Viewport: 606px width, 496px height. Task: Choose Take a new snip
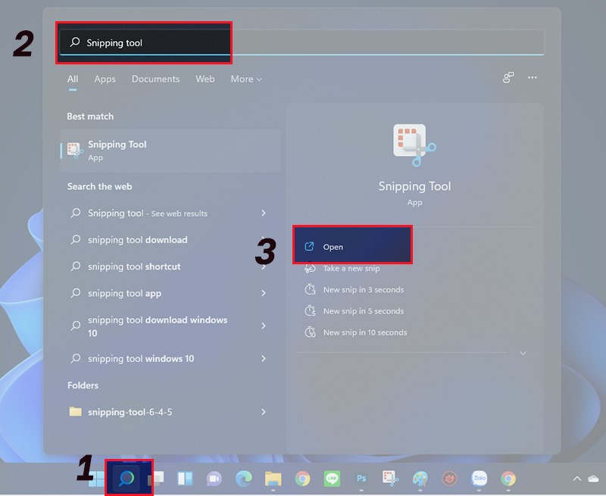351,269
